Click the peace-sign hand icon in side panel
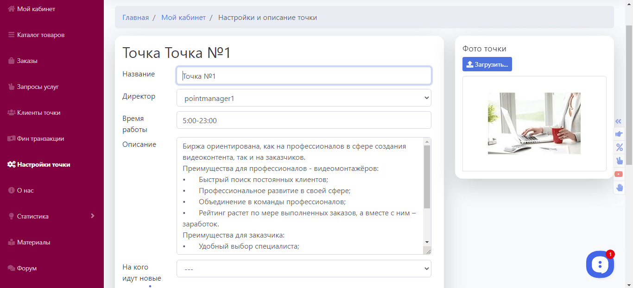Image resolution: width=633 pixels, height=288 pixels. (x=619, y=161)
